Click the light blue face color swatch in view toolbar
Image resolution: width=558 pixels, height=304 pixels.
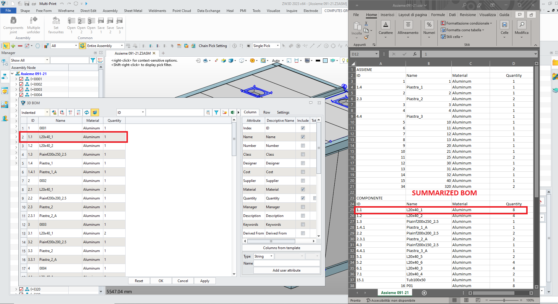[x=325, y=60]
